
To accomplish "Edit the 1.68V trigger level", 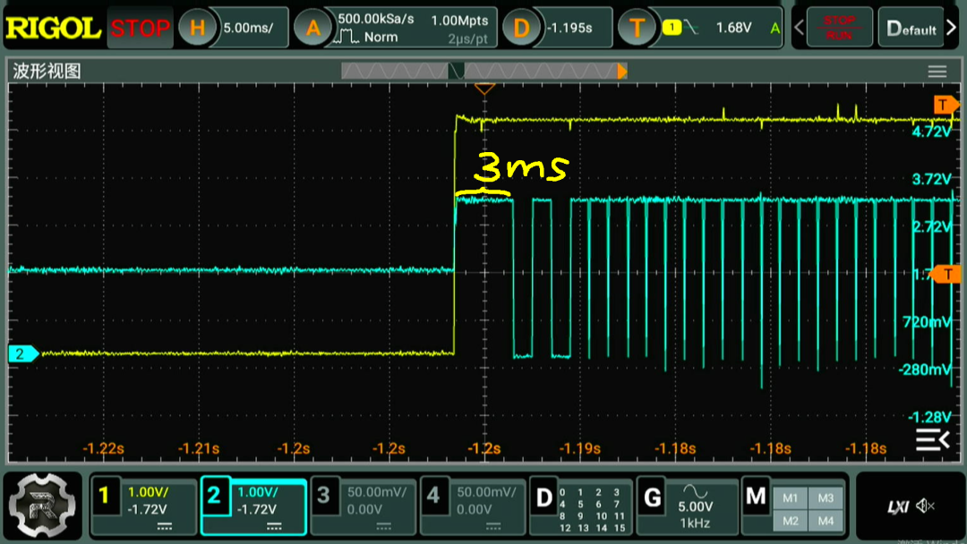I will pyautogui.click(x=733, y=28).
